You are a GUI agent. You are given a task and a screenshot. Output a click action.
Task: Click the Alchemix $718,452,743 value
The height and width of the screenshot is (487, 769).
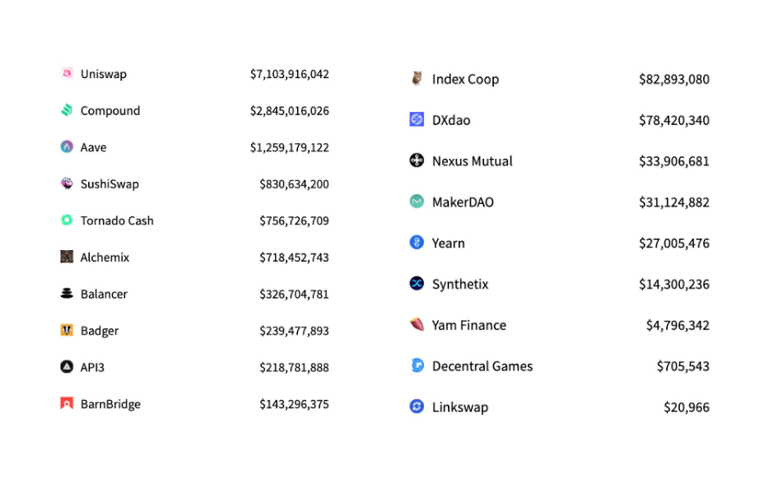click(294, 257)
